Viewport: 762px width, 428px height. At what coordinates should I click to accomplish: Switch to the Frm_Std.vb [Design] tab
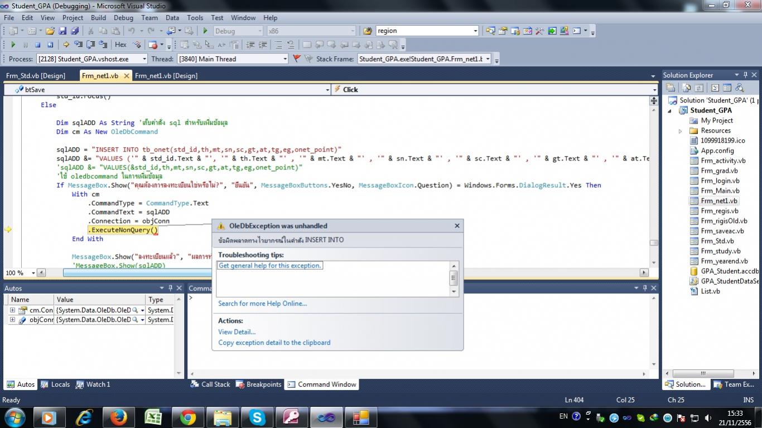36,76
